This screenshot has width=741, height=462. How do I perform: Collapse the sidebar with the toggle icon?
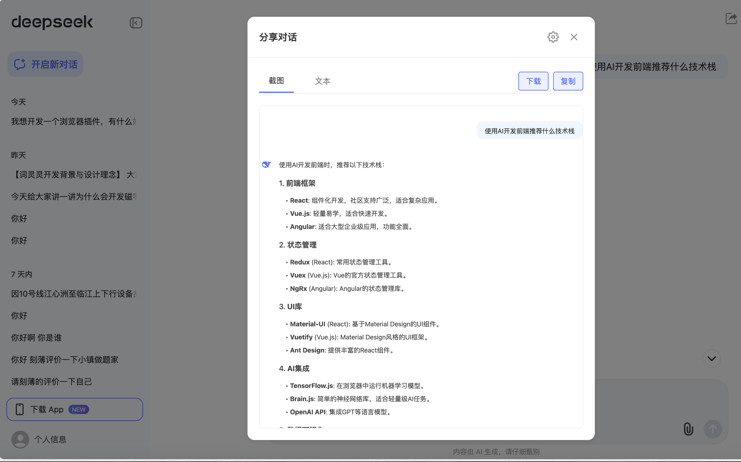click(x=136, y=23)
